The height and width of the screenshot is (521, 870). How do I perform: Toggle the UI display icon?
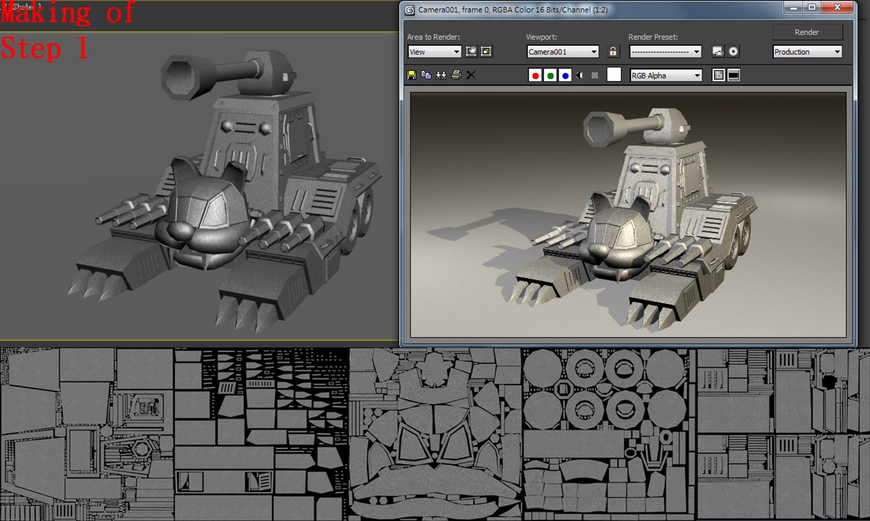point(734,75)
